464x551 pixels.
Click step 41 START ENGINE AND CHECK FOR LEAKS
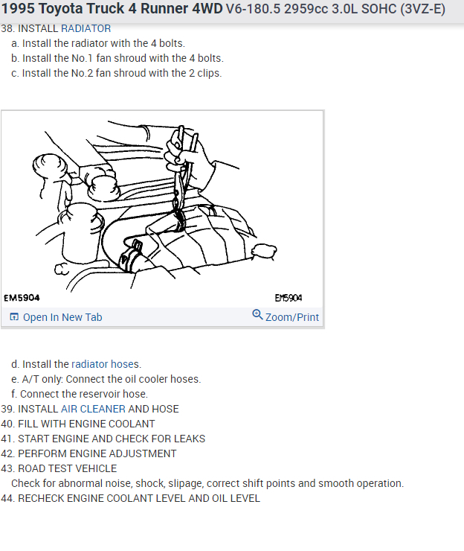tap(103, 439)
